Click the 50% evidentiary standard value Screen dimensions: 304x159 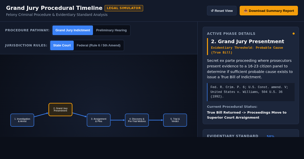coord(271,136)
